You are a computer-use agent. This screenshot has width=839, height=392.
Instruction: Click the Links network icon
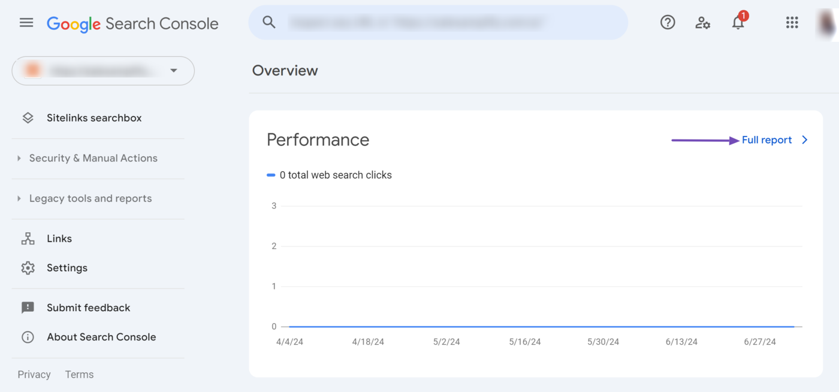28,239
